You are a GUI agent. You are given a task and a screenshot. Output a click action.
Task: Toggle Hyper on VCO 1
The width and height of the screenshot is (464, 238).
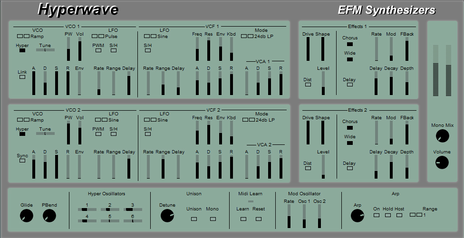pos(22,50)
